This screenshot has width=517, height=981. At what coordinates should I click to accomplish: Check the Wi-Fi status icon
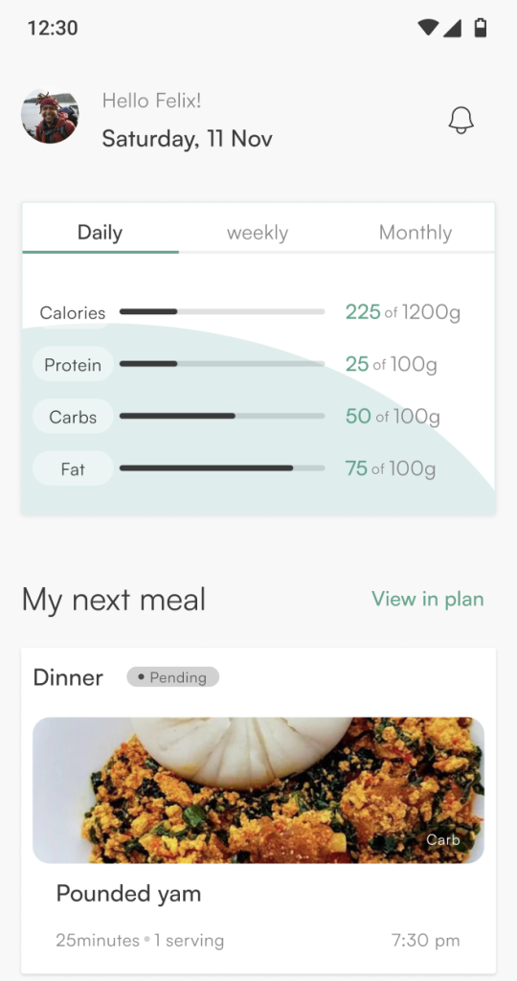[x=428, y=28]
